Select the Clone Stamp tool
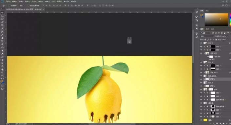 2,38
